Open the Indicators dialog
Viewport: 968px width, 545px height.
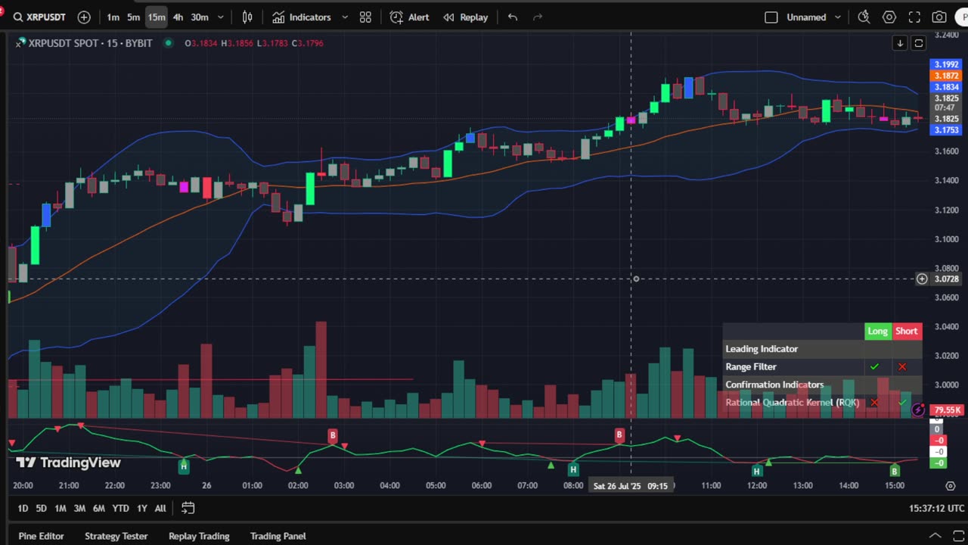(302, 17)
